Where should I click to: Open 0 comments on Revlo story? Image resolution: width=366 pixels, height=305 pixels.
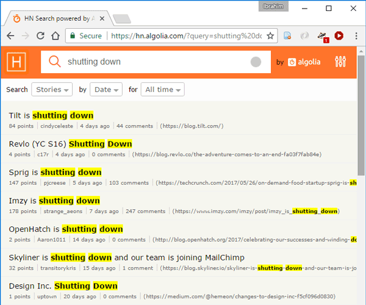(x=109, y=154)
